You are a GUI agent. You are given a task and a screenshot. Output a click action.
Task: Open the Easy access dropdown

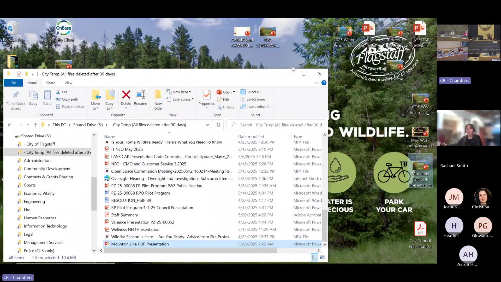182,99
